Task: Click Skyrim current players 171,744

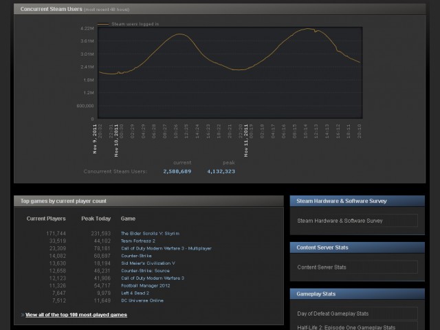Action: coord(56,234)
